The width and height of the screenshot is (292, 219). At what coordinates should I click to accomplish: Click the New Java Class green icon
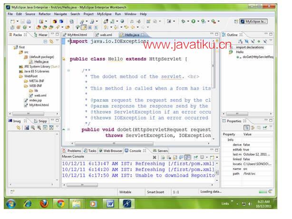coord(25,28)
